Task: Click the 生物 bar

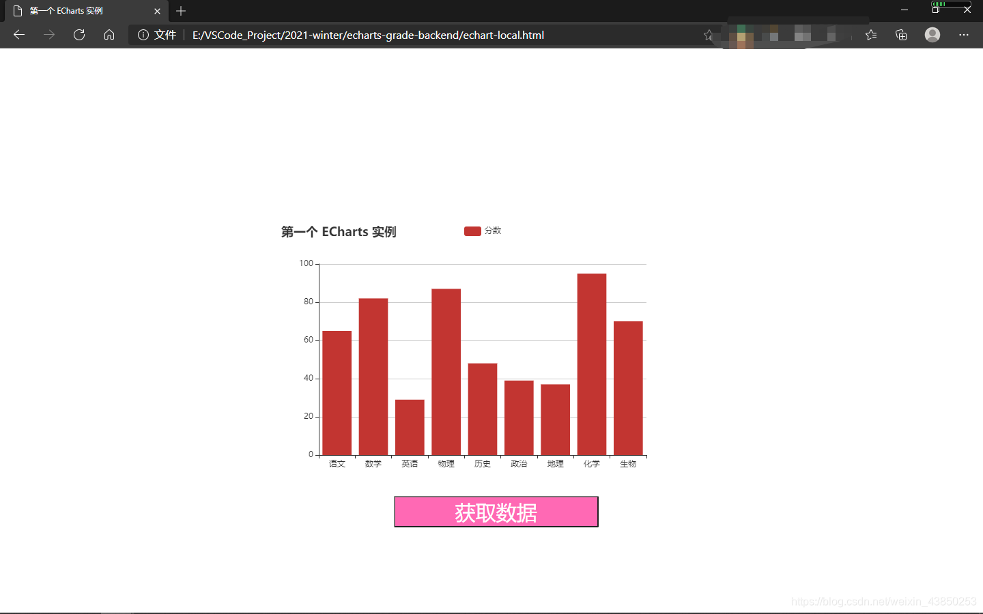Action: [628, 388]
